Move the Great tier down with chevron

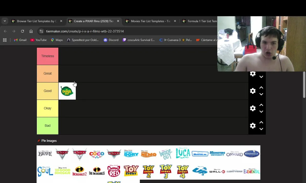tap(261, 77)
